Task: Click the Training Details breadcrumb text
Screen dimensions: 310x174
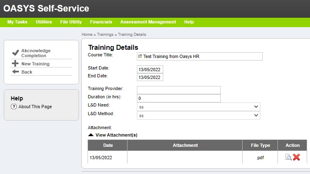Action: [x=132, y=35]
